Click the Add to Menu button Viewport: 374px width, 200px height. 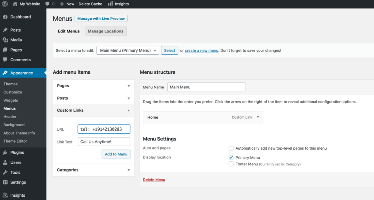pyautogui.click(x=116, y=154)
